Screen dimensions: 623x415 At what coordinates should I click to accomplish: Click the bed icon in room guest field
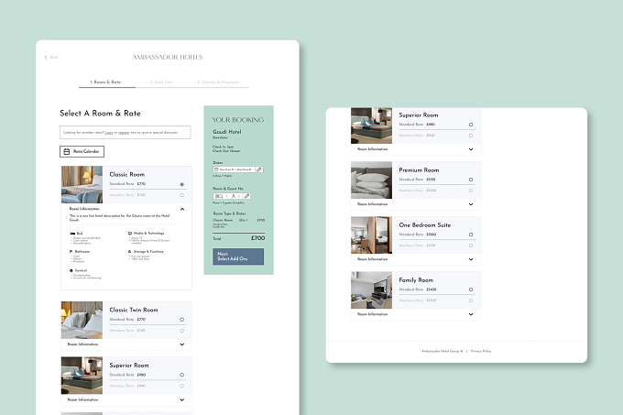pyautogui.click(x=219, y=196)
